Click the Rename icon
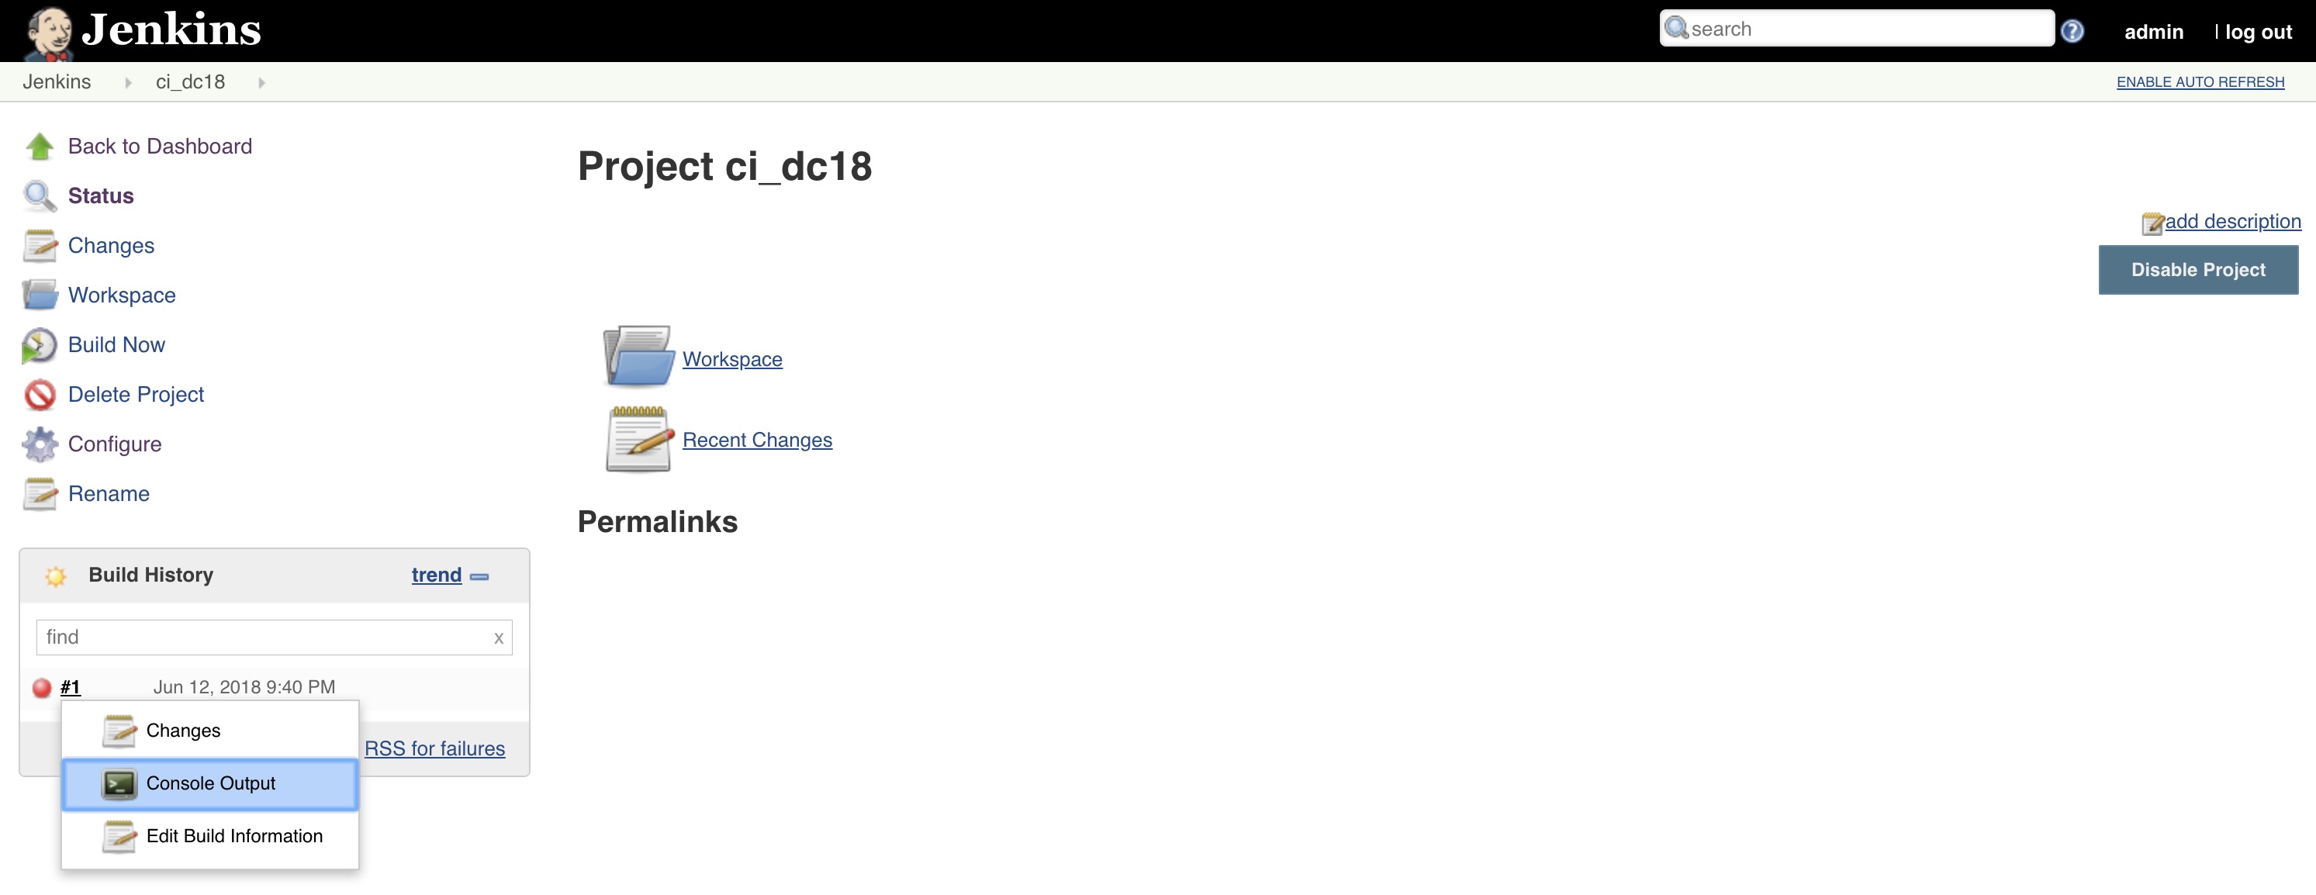Viewport: 2316px width, 895px height. click(x=40, y=493)
